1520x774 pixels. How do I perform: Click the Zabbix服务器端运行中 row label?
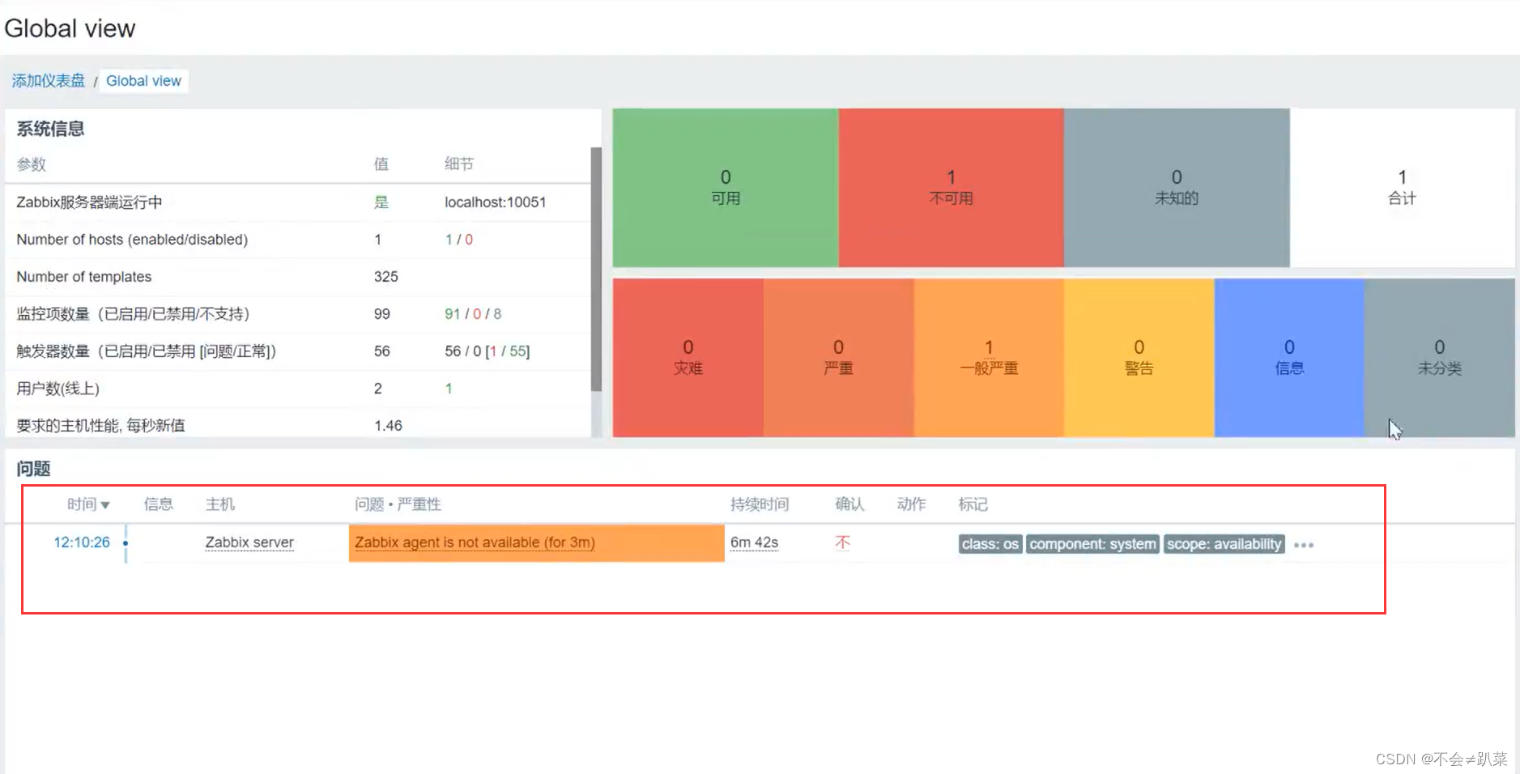89,202
